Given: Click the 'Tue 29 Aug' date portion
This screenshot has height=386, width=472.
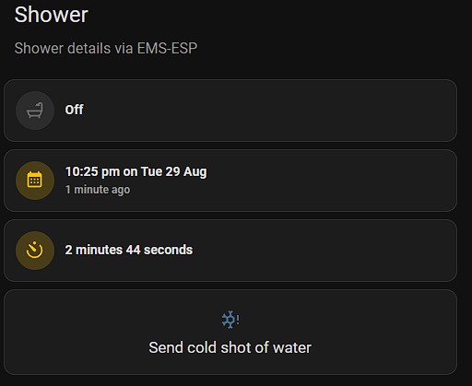Looking at the screenshot, I should [x=174, y=171].
